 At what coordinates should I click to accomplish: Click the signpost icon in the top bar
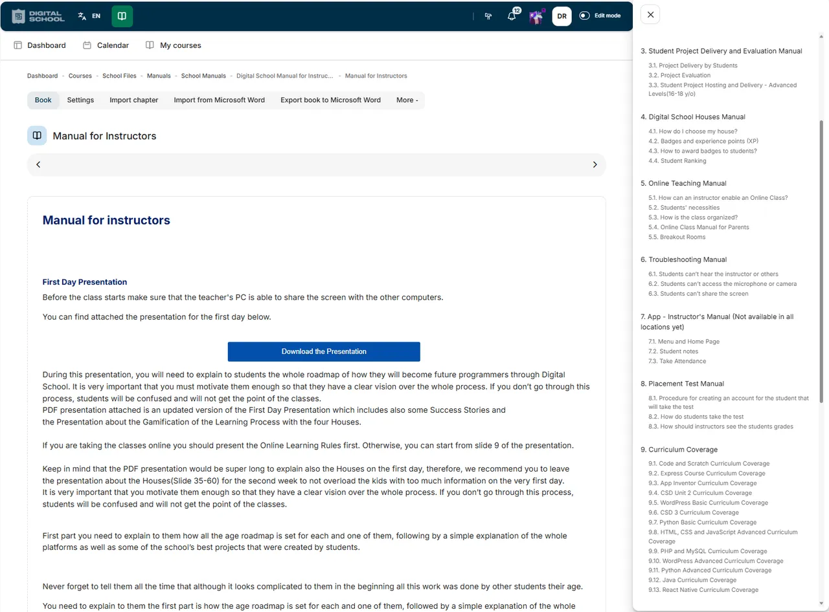click(x=488, y=16)
